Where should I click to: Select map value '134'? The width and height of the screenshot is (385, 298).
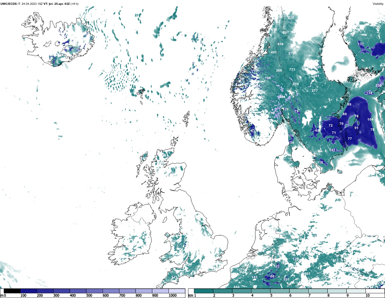(x=369, y=93)
